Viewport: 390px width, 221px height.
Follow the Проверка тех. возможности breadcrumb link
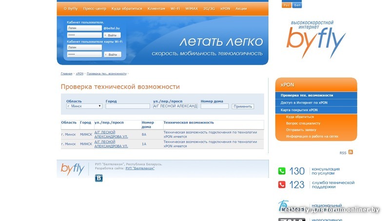tap(106, 73)
